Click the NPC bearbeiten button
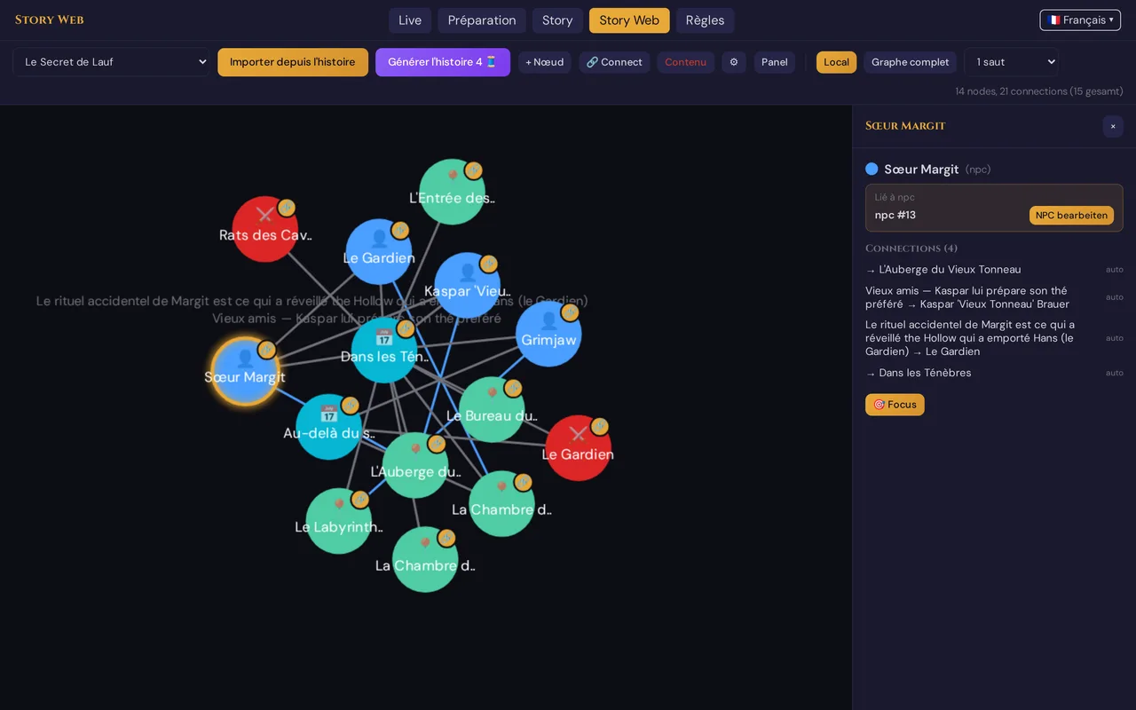This screenshot has height=710, width=1136. click(x=1071, y=216)
